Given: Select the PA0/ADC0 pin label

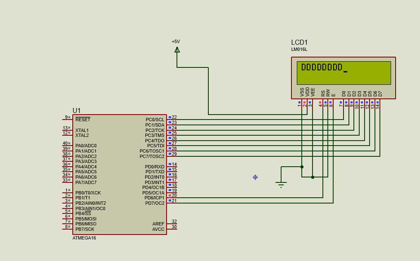Looking at the screenshot, I should pyautogui.click(x=86, y=146).
